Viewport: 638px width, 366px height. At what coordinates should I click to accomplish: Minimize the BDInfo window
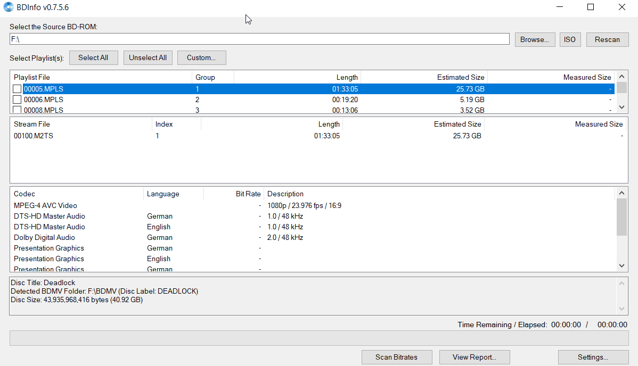[560, 7]
